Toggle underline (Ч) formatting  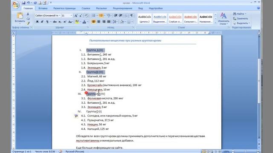47,22
